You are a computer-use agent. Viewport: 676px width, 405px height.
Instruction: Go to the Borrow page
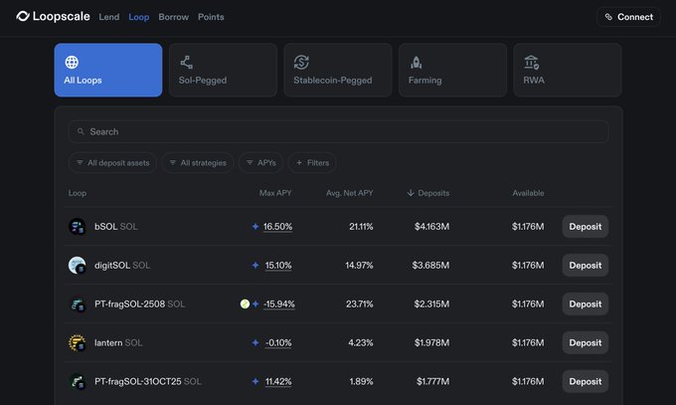[174, 17]
